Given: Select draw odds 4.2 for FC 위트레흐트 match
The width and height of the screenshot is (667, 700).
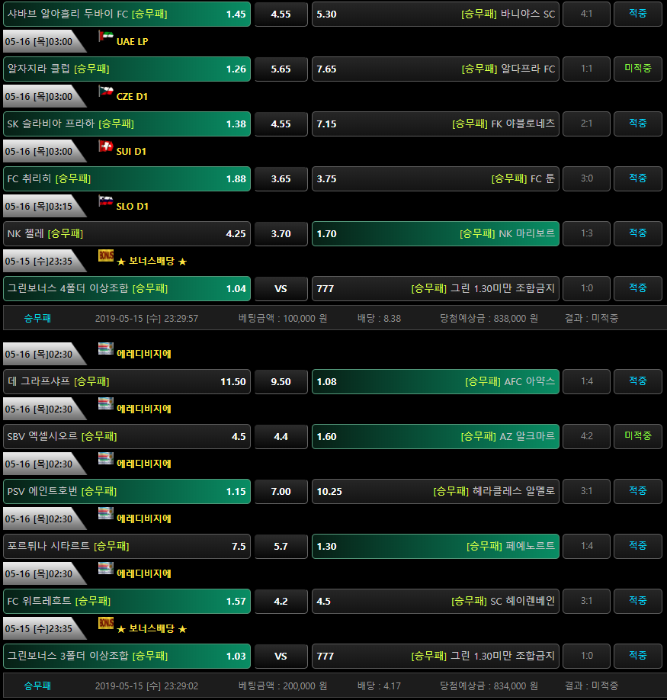Looking at the screenshot, I should (281, 602).
